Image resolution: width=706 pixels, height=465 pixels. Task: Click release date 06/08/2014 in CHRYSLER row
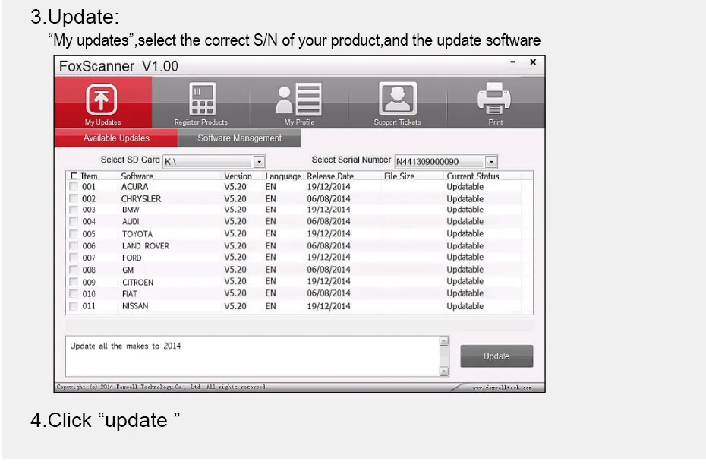point(329,199)
